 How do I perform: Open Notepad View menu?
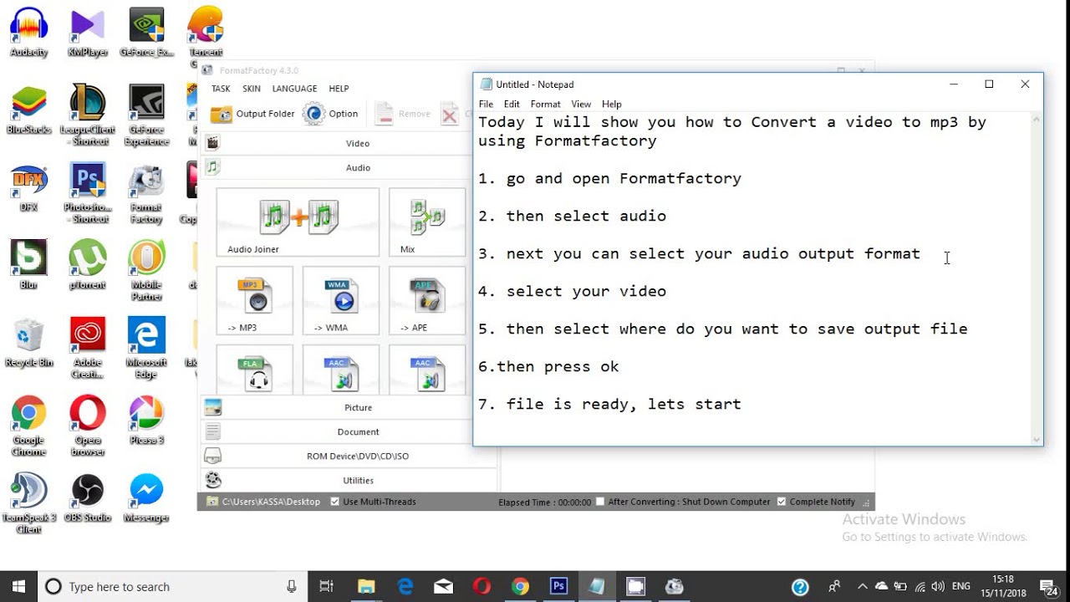581,105
